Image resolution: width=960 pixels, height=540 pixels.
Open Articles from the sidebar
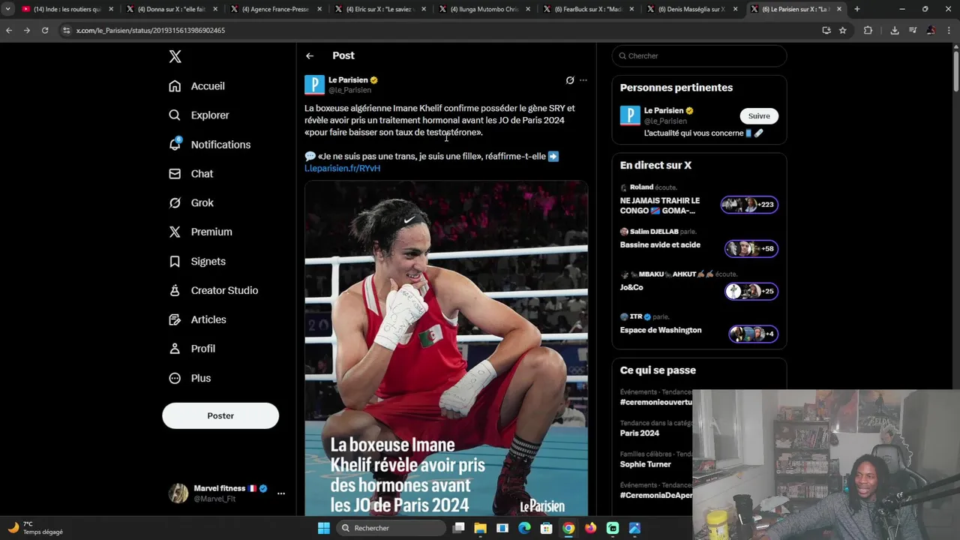(198, 320)
